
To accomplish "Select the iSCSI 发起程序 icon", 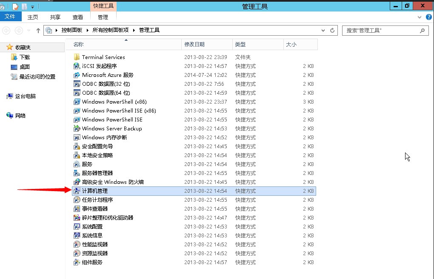I will 77,66.
